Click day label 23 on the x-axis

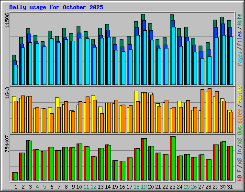coord(172,187)
